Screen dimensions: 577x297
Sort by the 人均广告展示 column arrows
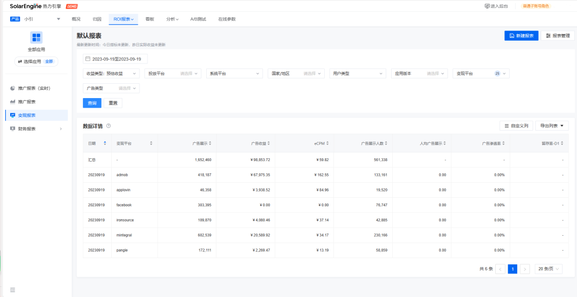click(445, 143)
